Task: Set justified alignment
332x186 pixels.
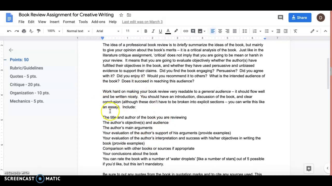Action: click(234, 31)
